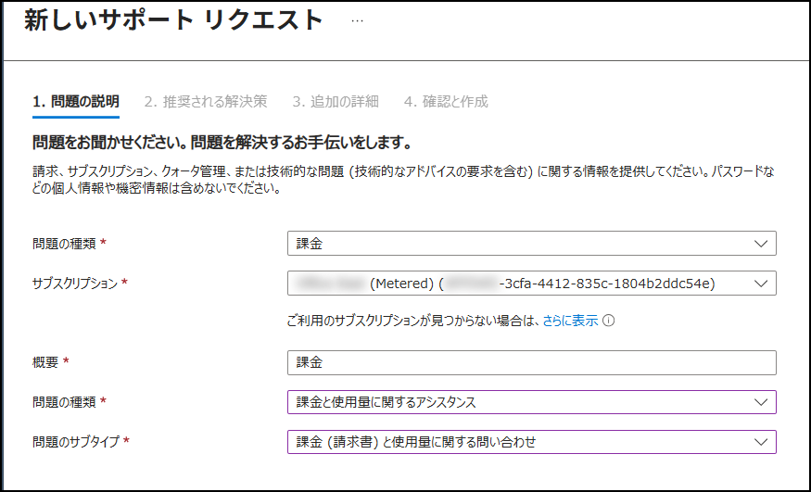Open the '4. 確認と作成' tab
The image size is (811, 492).
pos(446,101)
